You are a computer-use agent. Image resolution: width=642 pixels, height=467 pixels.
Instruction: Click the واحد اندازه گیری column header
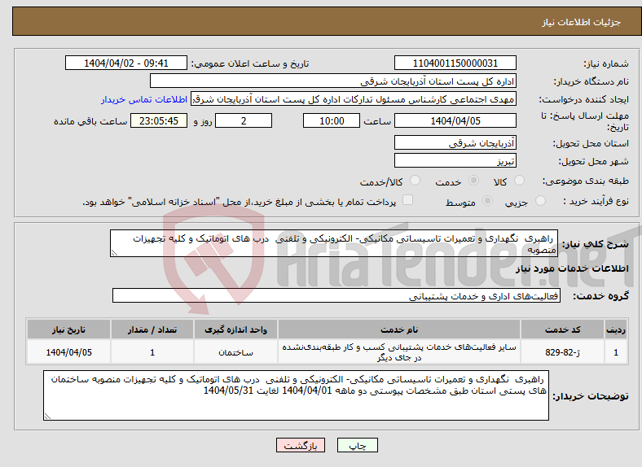[x=235, y=330]
